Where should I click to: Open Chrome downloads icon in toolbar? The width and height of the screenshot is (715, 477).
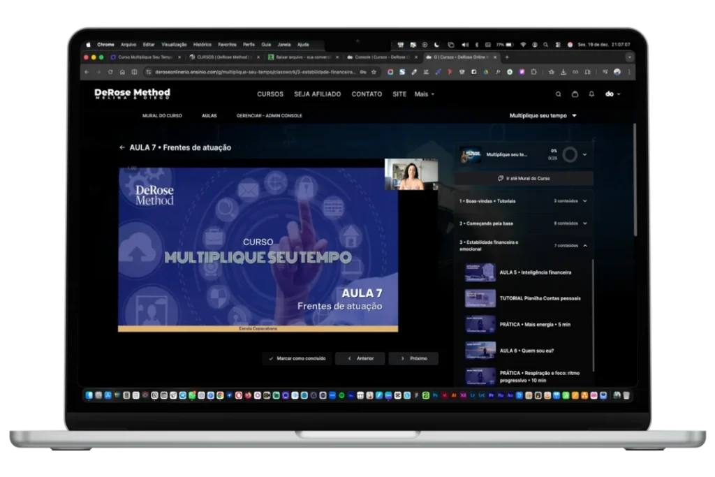click(x=563, y=72)
